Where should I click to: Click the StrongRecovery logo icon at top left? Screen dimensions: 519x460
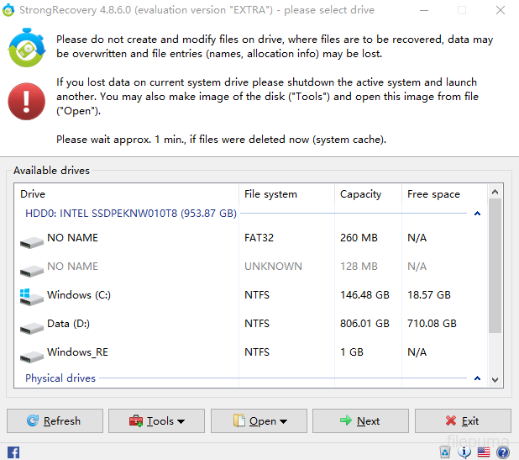(27, 48)
